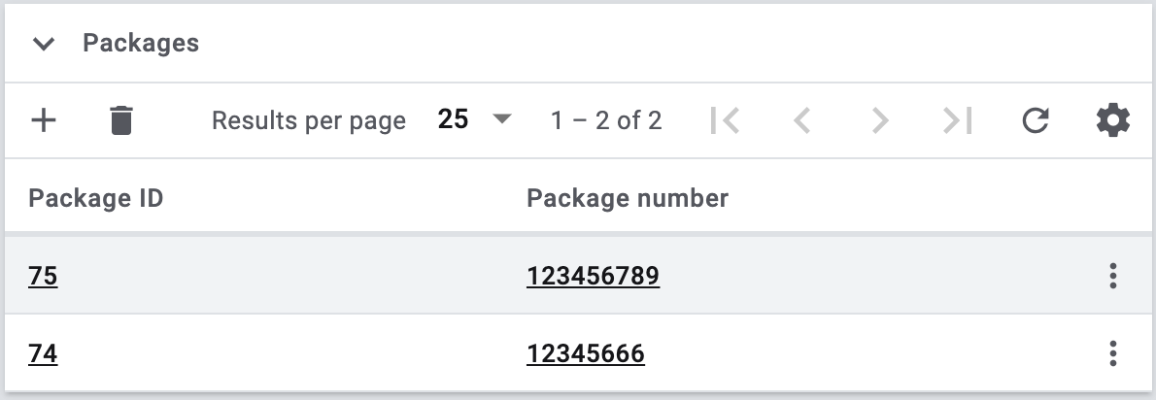This screenshot has width=1156, height=400.
Task: Jump to last page of results
Action: [958, 120]
